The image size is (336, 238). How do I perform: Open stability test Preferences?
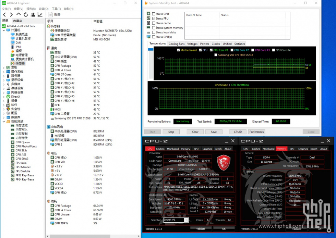256,132
